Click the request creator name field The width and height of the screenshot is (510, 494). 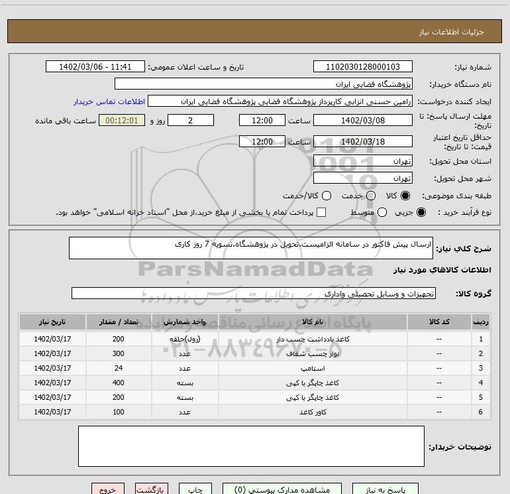point(280,101)
